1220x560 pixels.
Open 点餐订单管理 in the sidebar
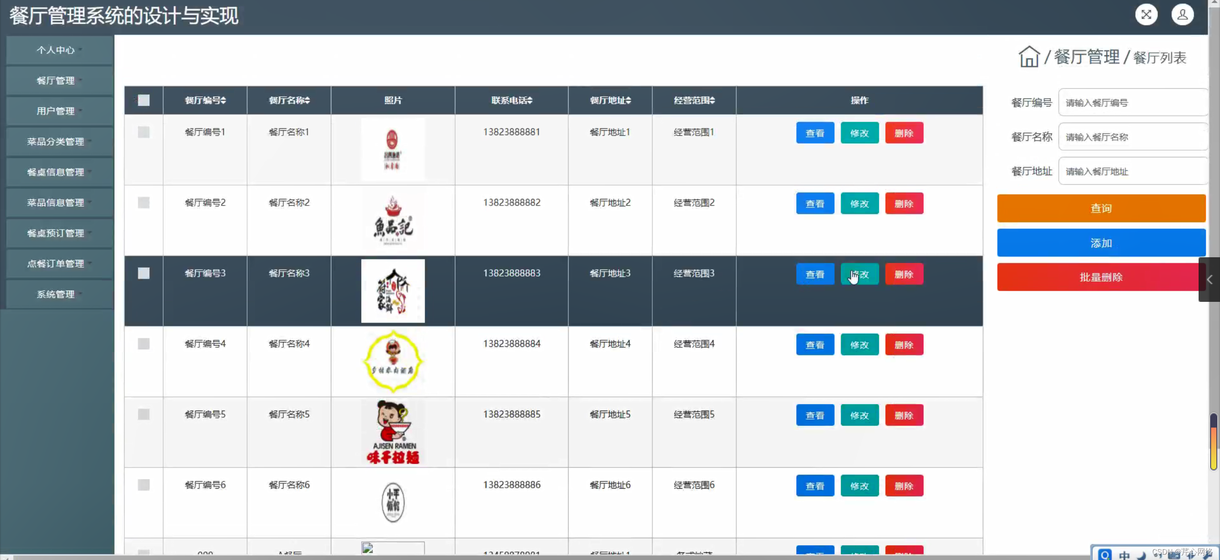click(56, 264)
